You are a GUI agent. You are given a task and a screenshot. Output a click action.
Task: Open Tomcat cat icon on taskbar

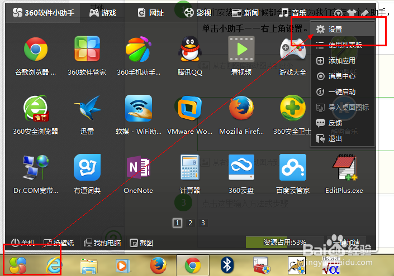coord(297,265)
